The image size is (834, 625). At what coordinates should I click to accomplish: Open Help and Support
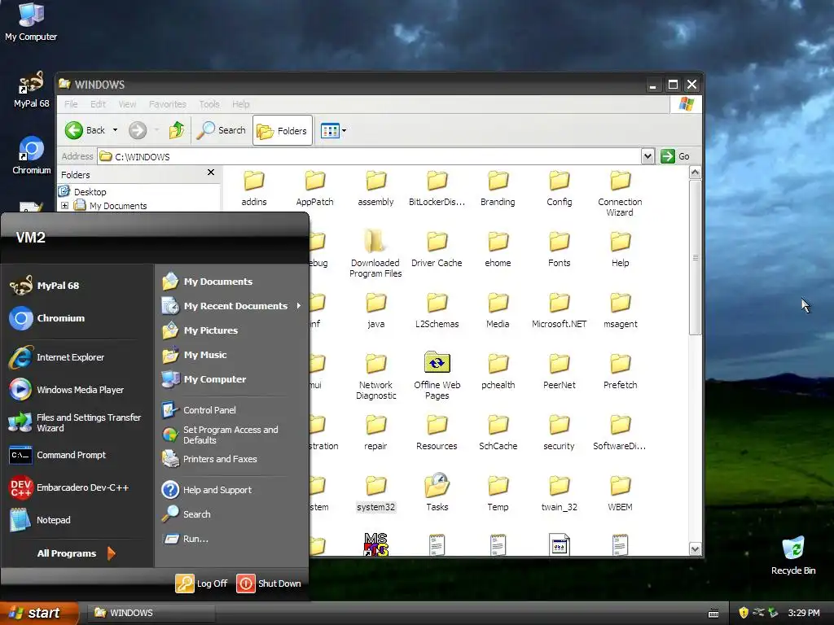pos(207,489)
